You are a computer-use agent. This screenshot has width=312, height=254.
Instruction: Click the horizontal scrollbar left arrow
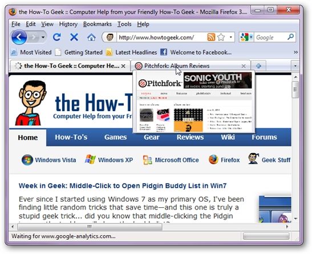click(13, 227)
